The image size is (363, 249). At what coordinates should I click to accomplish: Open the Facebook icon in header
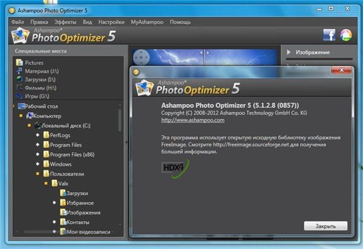pos(329,35)
